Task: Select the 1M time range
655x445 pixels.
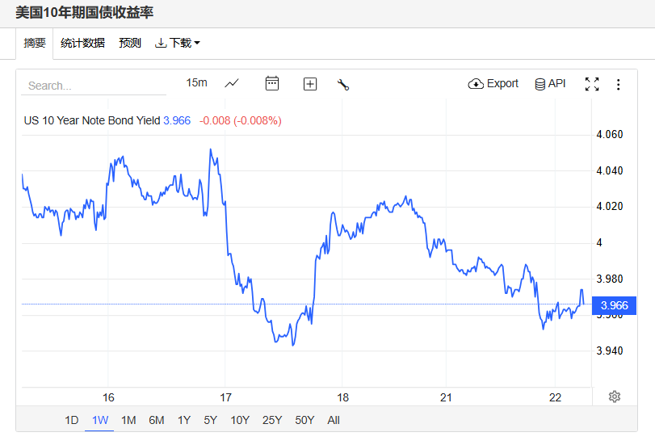Action: tap(128, 420)
